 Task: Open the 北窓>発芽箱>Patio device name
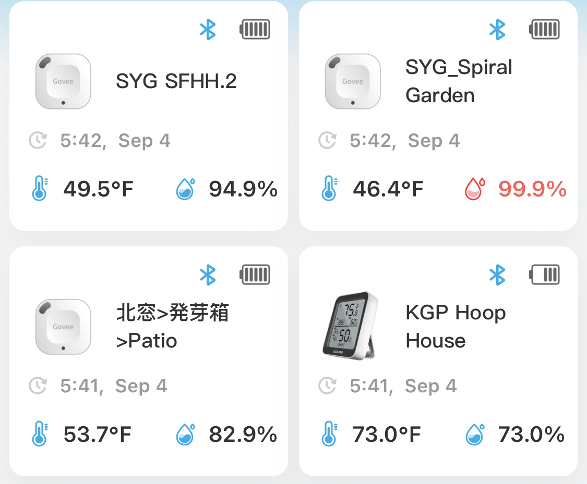(x=172, y=326)
